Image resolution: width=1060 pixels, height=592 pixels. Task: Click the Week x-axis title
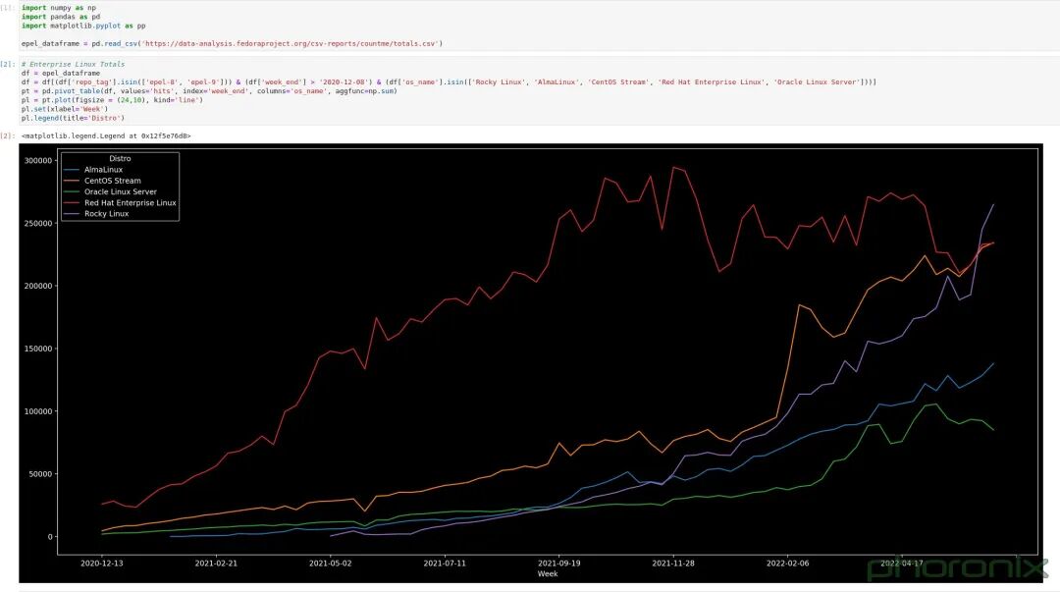point(548,573)
